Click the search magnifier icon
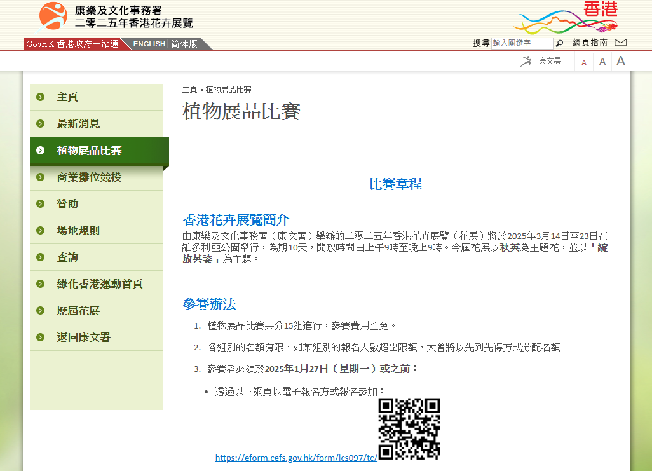This screenshot has height=471, width=652. (x=559, y=43)
